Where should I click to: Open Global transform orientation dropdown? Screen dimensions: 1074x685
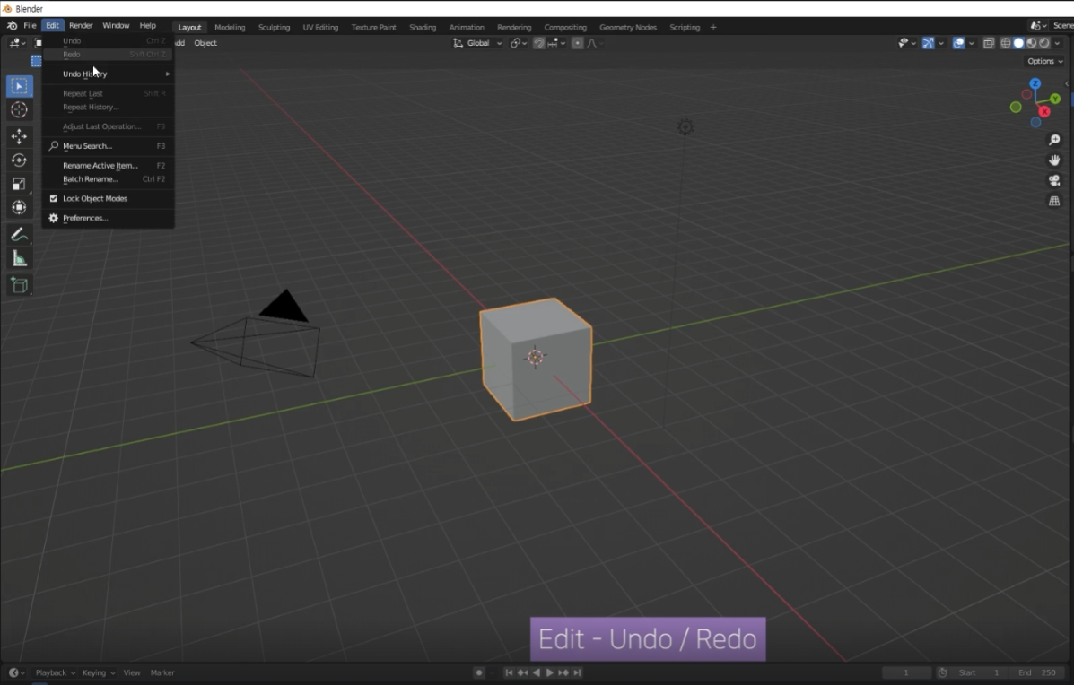coord(477,43)
